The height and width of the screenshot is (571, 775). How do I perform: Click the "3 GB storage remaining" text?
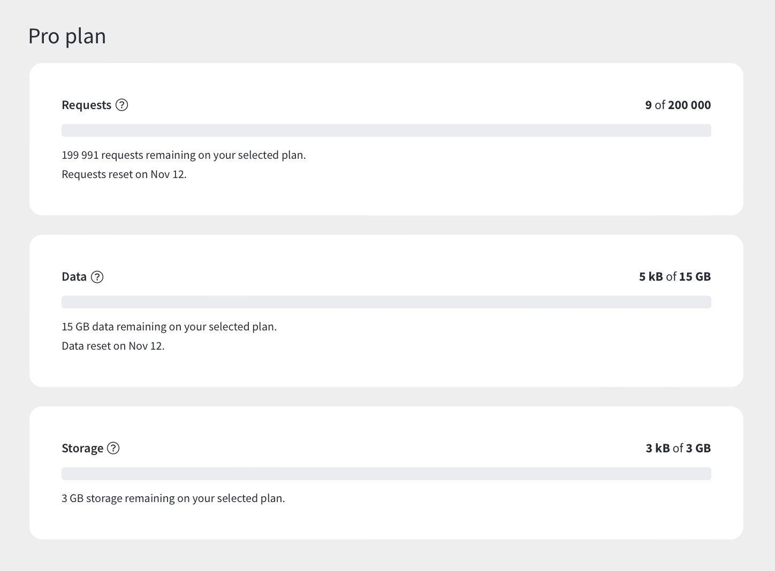pyautogui.click(x=173, y=499)
